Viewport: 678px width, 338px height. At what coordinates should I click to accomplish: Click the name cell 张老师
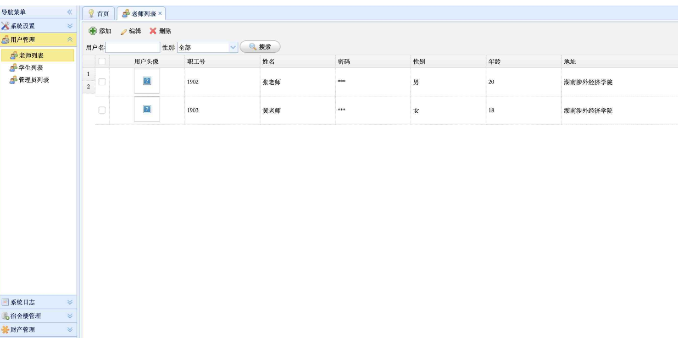297,82
